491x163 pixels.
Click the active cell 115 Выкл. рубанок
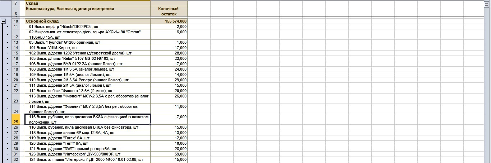pos(87,119)
